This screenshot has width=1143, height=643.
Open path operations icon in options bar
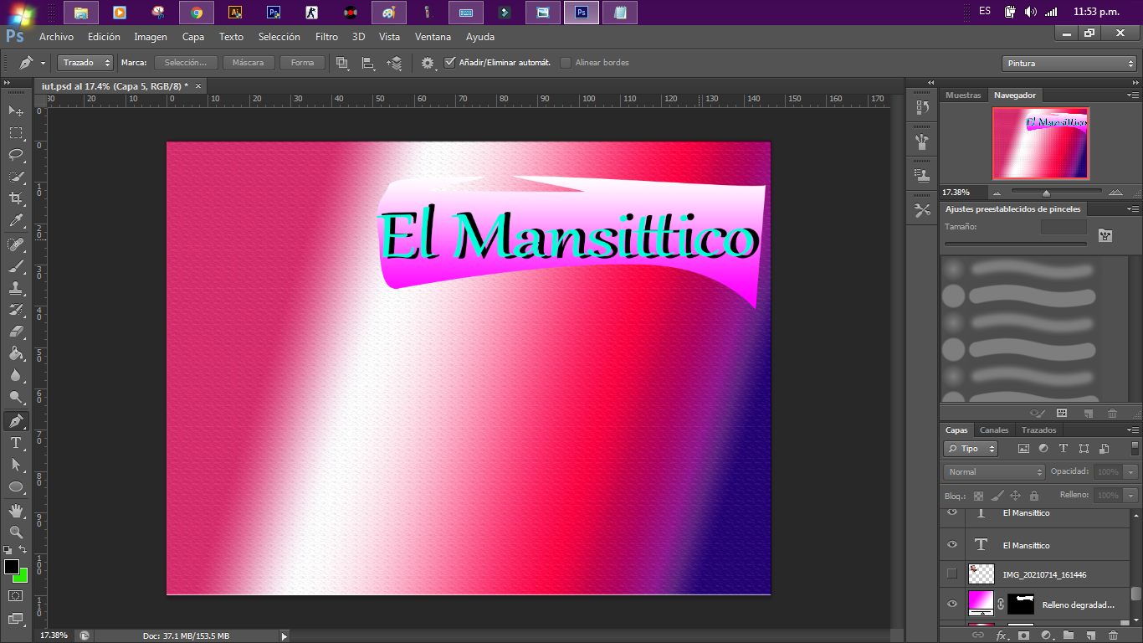click(342, 63)
